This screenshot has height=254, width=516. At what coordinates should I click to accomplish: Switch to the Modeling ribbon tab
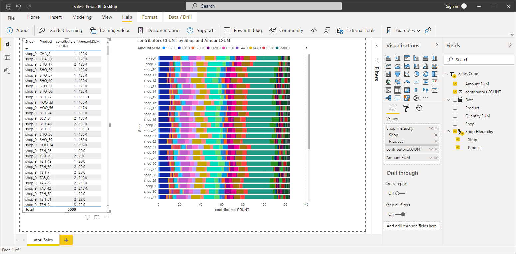point(82,17)
